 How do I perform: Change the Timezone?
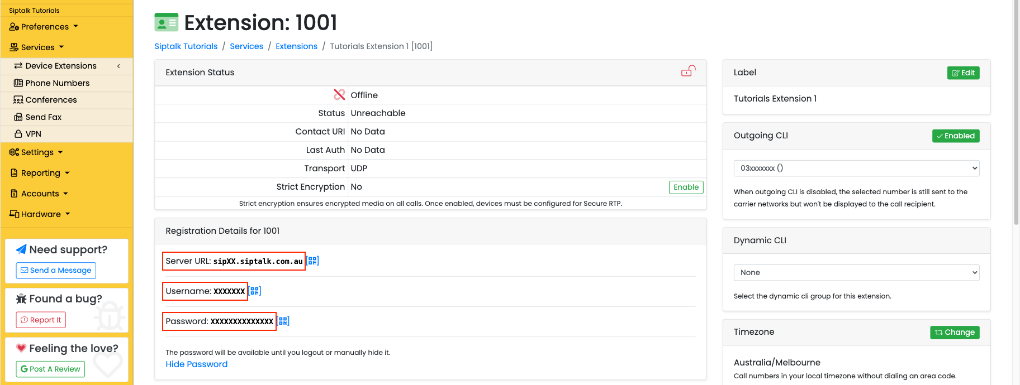pyautogui.click(x=955, y=332)
